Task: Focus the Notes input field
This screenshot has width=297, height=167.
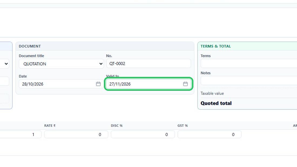Action: point(249,81)
